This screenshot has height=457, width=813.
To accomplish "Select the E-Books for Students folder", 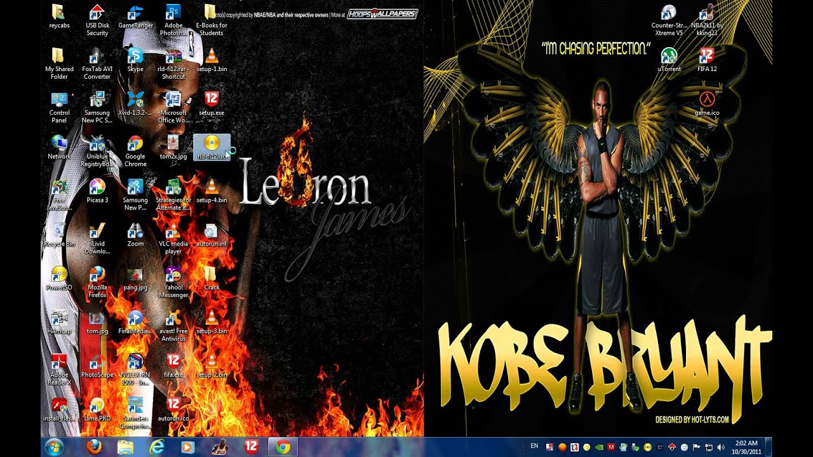I will click(x=212, y=20).
